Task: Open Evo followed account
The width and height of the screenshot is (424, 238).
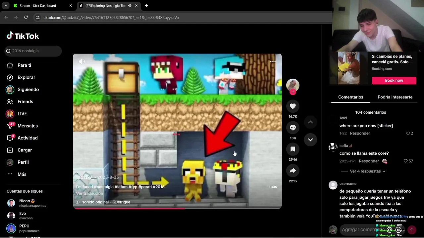Action: click(x=20, y=216)
